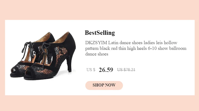
Task: Click the last description line 'dance shoes'
Action: point(97,54)
